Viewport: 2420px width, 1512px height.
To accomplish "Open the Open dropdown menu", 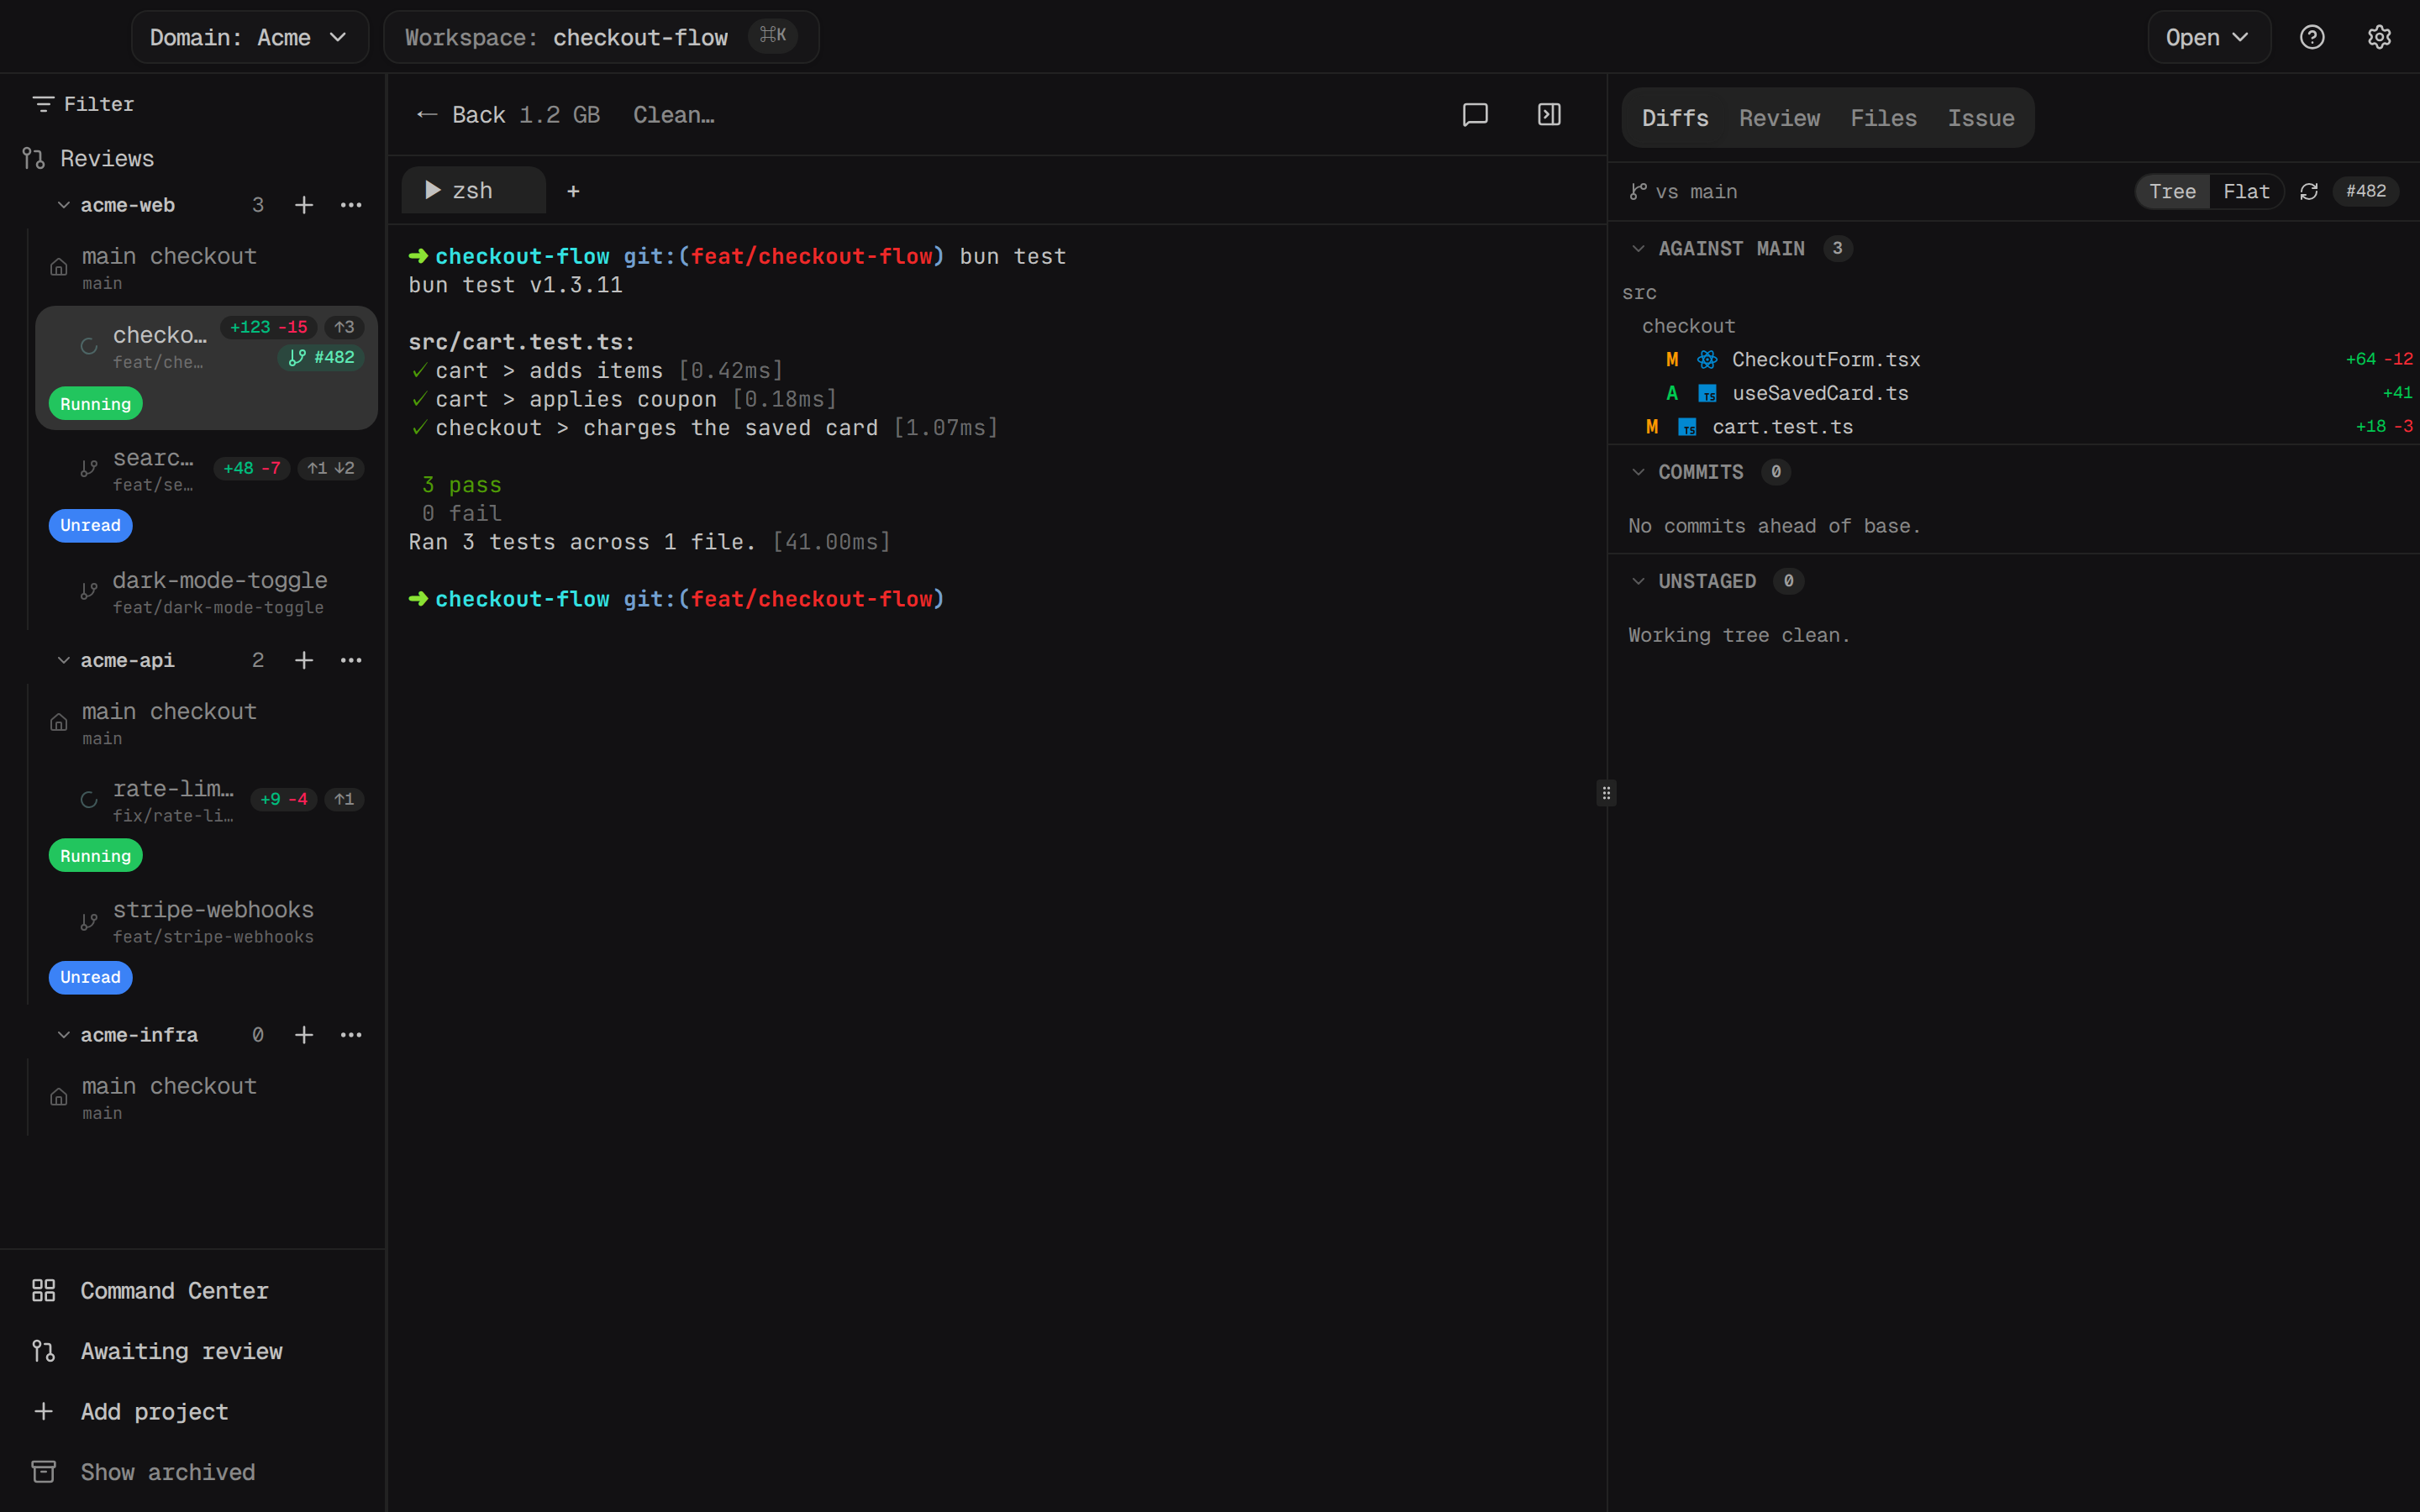I will pyautogui.click(x=2208, y=37).
